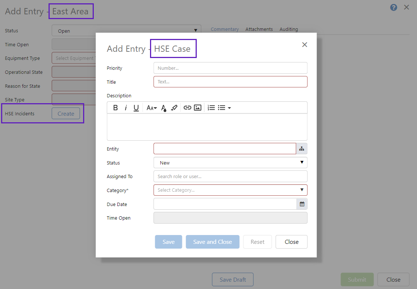The width and height of the screenshot is (417, 289).
Task: Toggle bold in Description toolbar
Action: tap(115, 108)
